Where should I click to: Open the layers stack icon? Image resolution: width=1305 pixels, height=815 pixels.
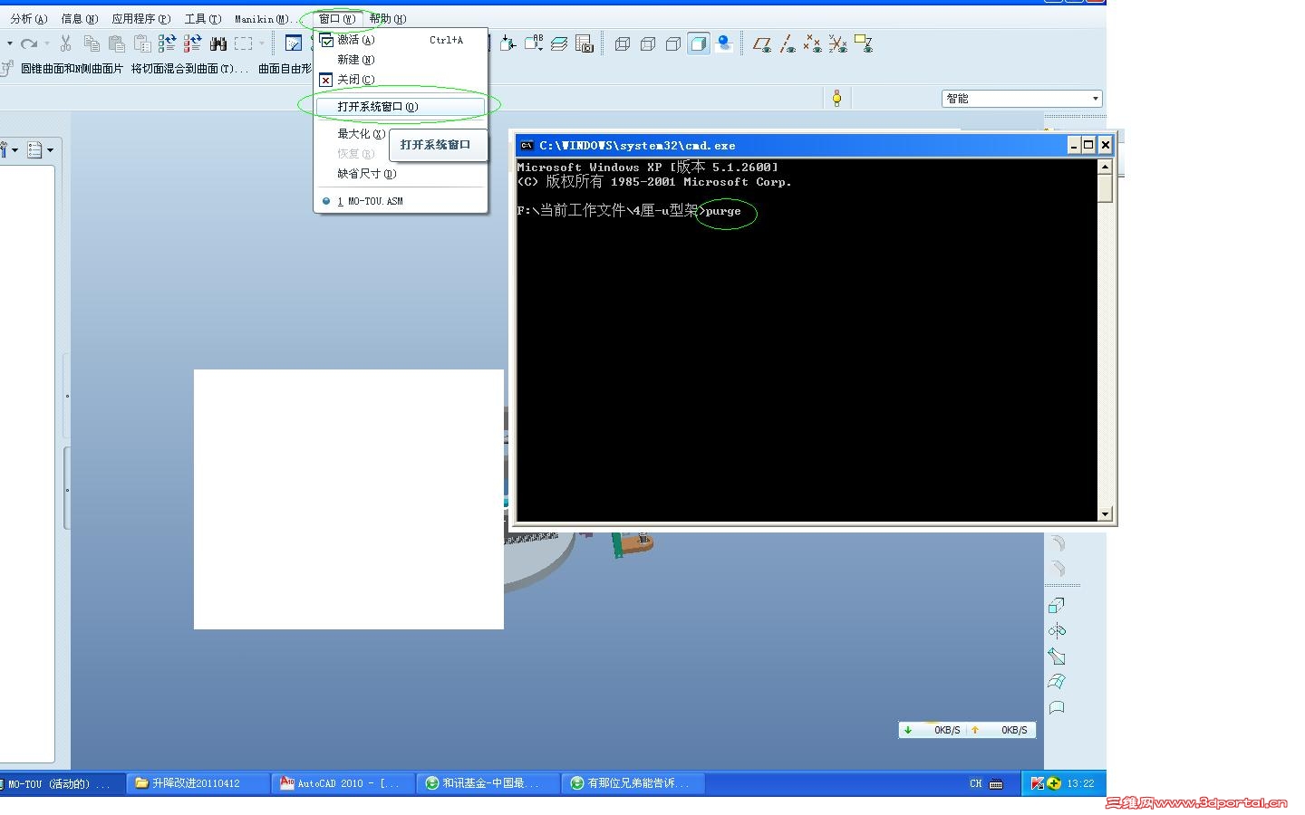[559, 43]
